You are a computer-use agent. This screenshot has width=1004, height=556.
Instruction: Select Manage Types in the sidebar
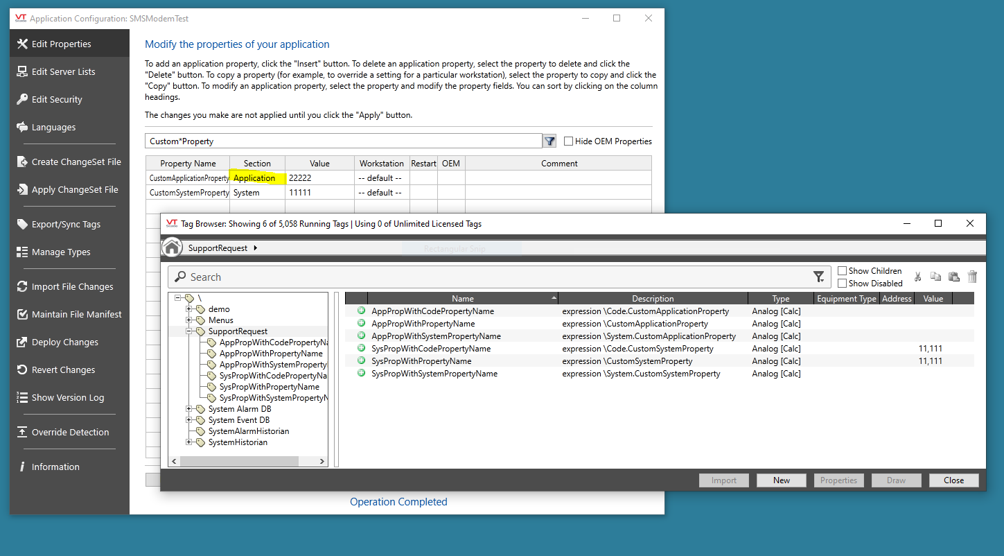(x=61, y=252)
